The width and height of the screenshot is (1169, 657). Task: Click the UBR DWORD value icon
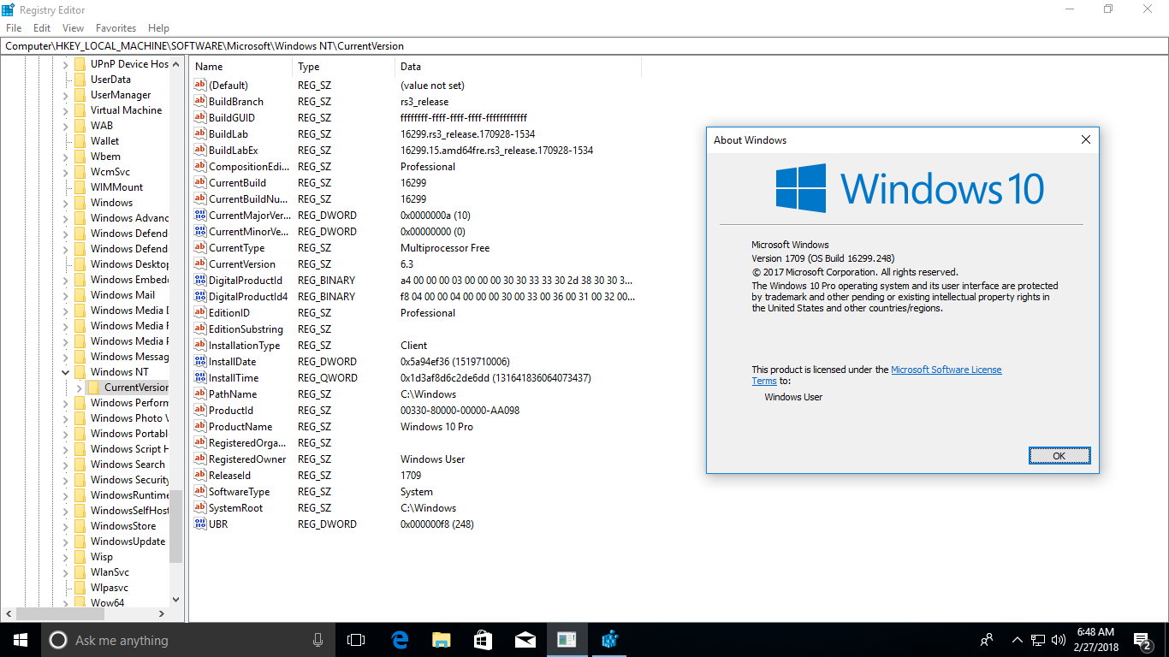200,524
